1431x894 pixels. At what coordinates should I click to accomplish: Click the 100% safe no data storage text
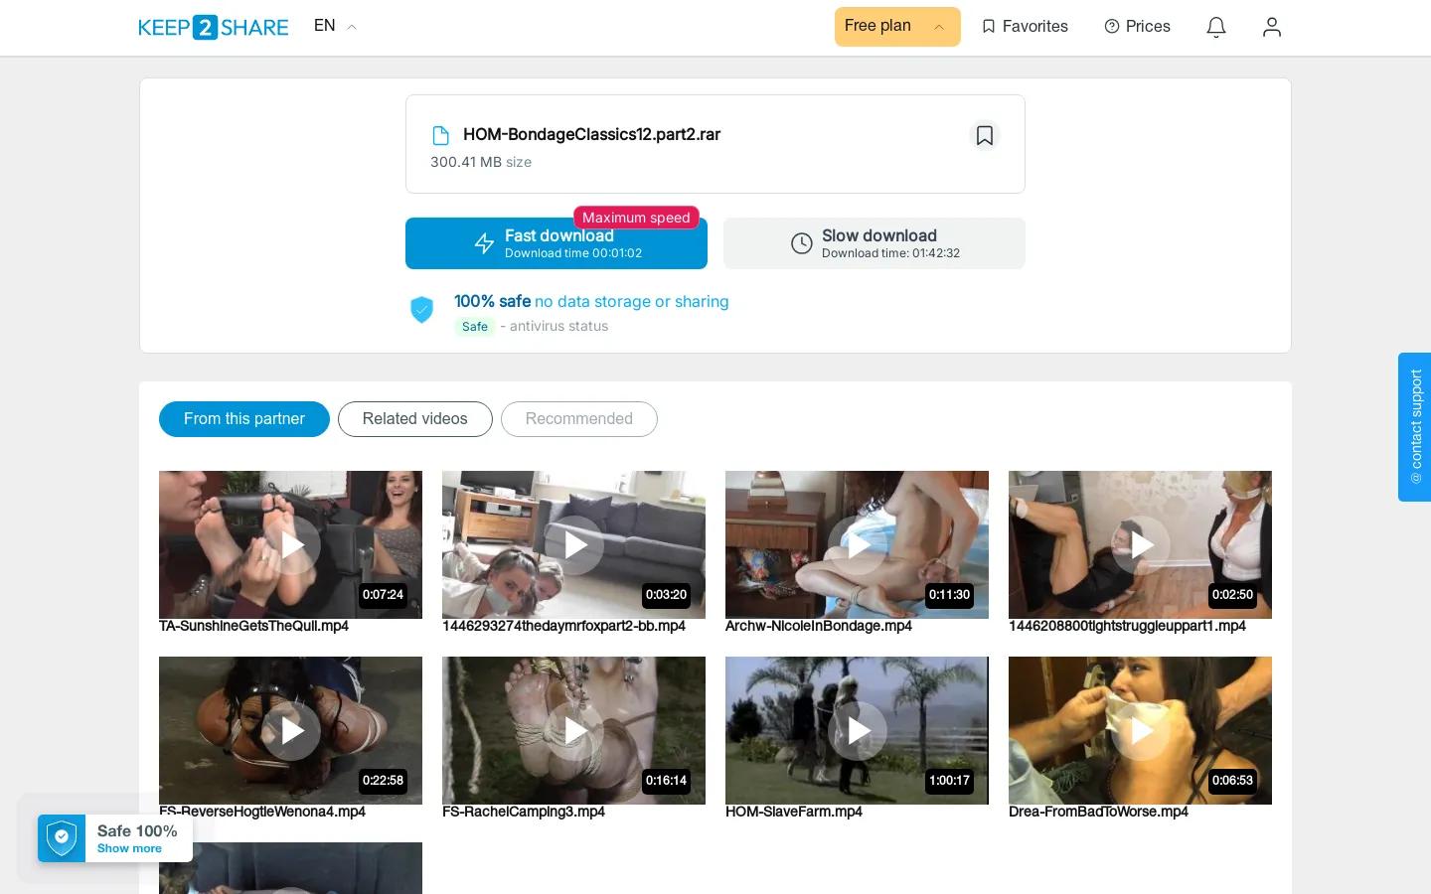[591, 302]
